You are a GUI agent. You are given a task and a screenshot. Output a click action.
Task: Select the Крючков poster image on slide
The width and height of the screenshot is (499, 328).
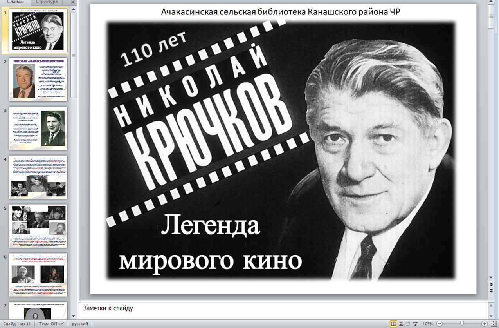click(x=281, y=150)
